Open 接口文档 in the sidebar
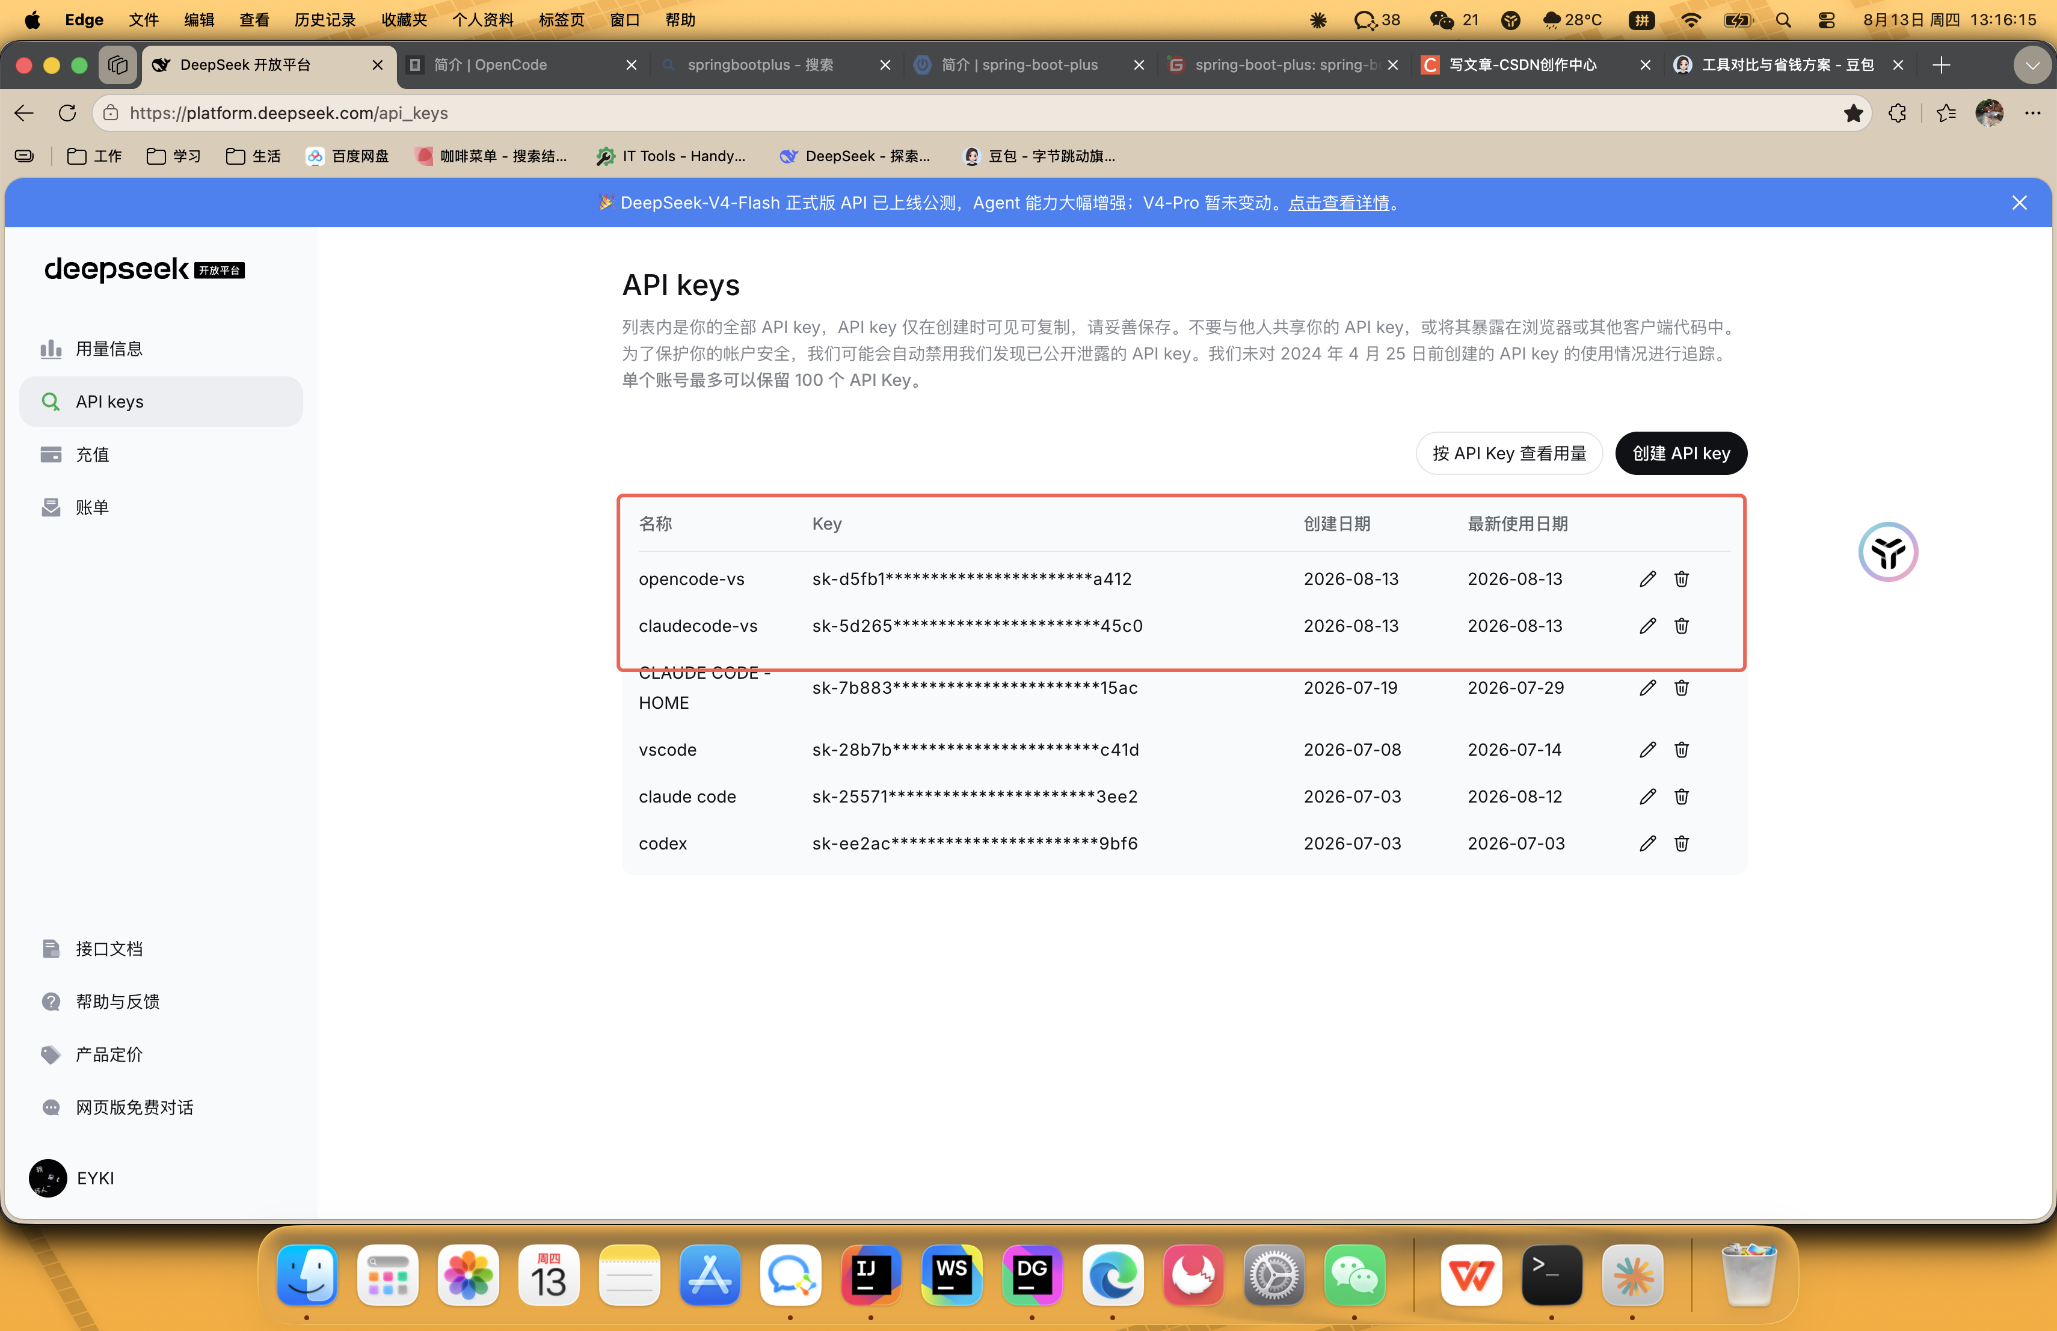The image size is (2057, 1331). [161, 949]
